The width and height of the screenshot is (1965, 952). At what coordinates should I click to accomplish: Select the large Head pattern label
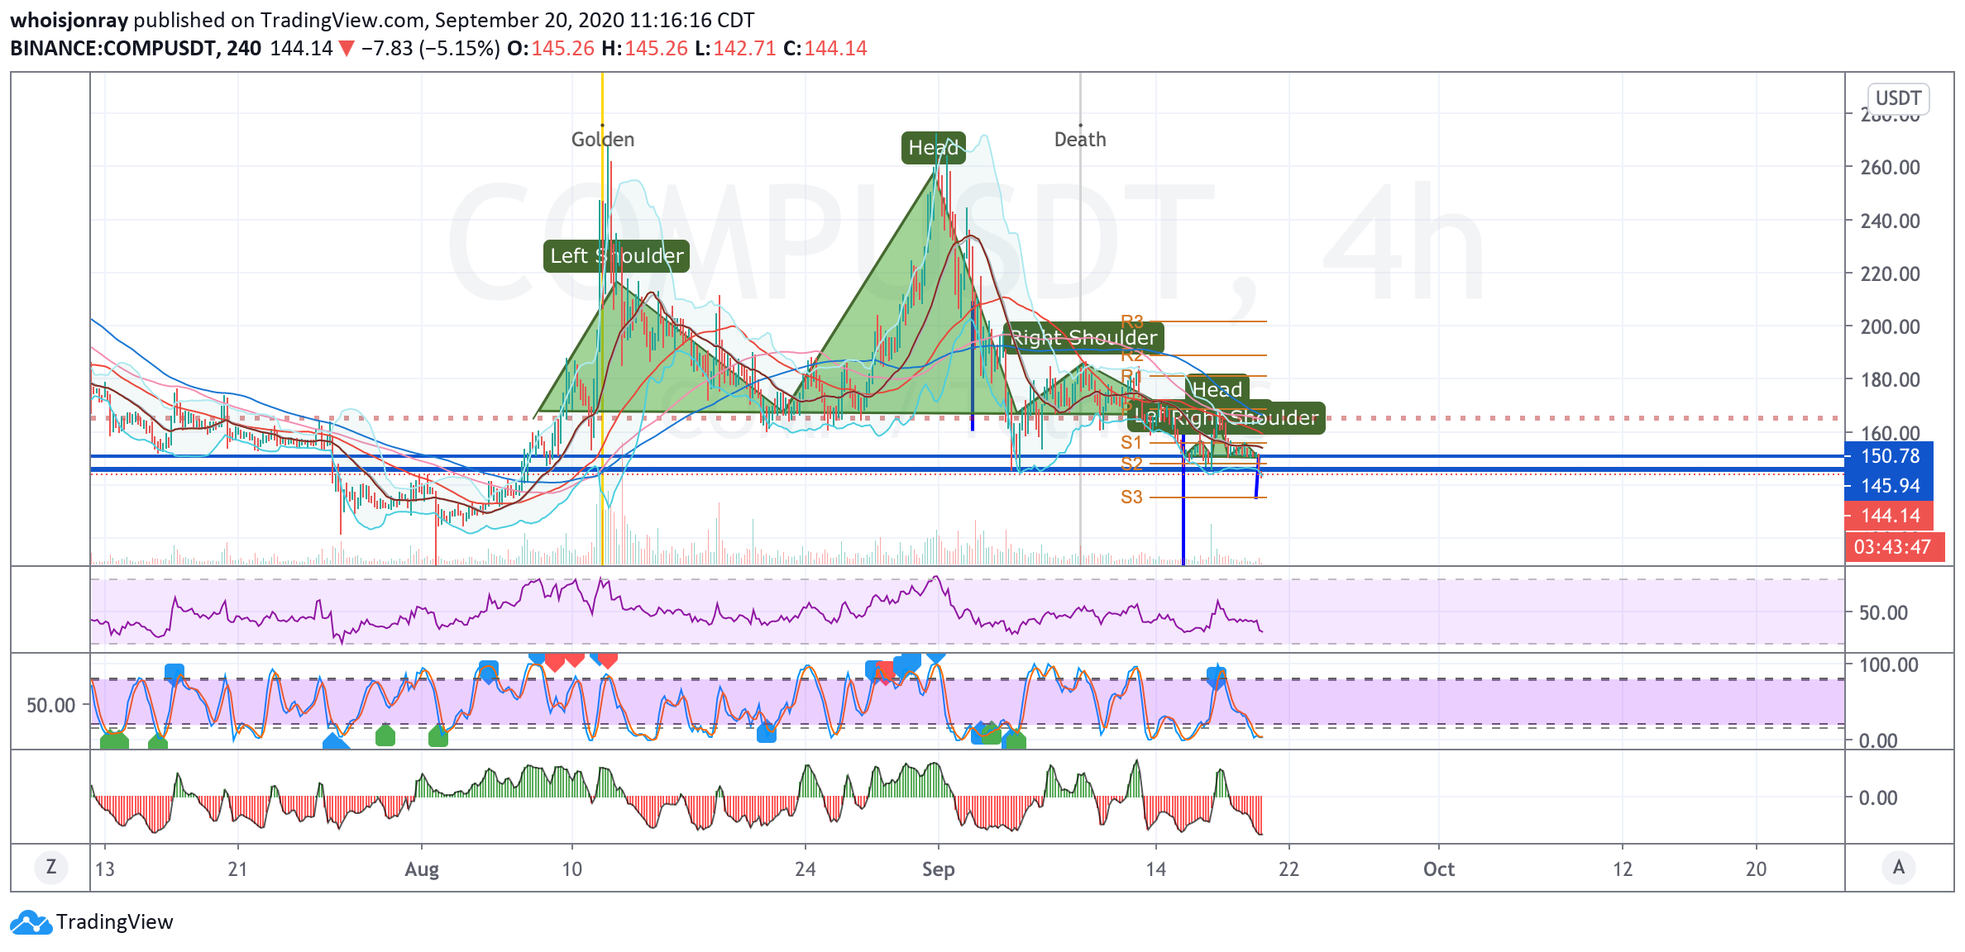point(933,148)
